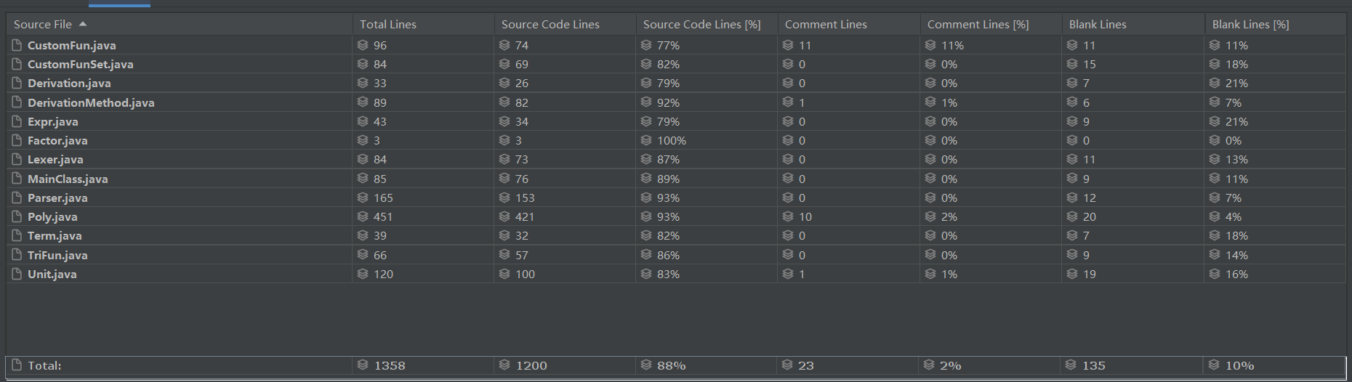Click the Total summary row
The height and width of the screenshot is (382, 1352).
pyautogui.click(x=676, y=365)
